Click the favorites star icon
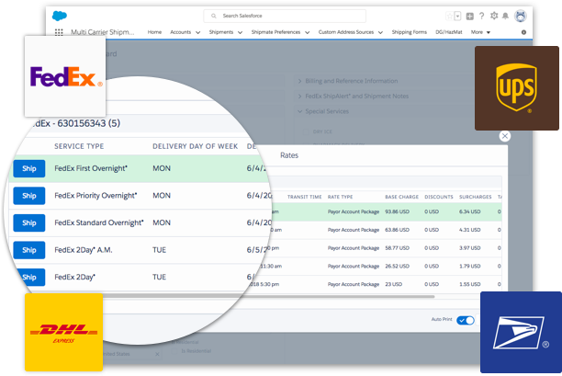Viewport: 562px width, 376px height. tap(449, 16)
